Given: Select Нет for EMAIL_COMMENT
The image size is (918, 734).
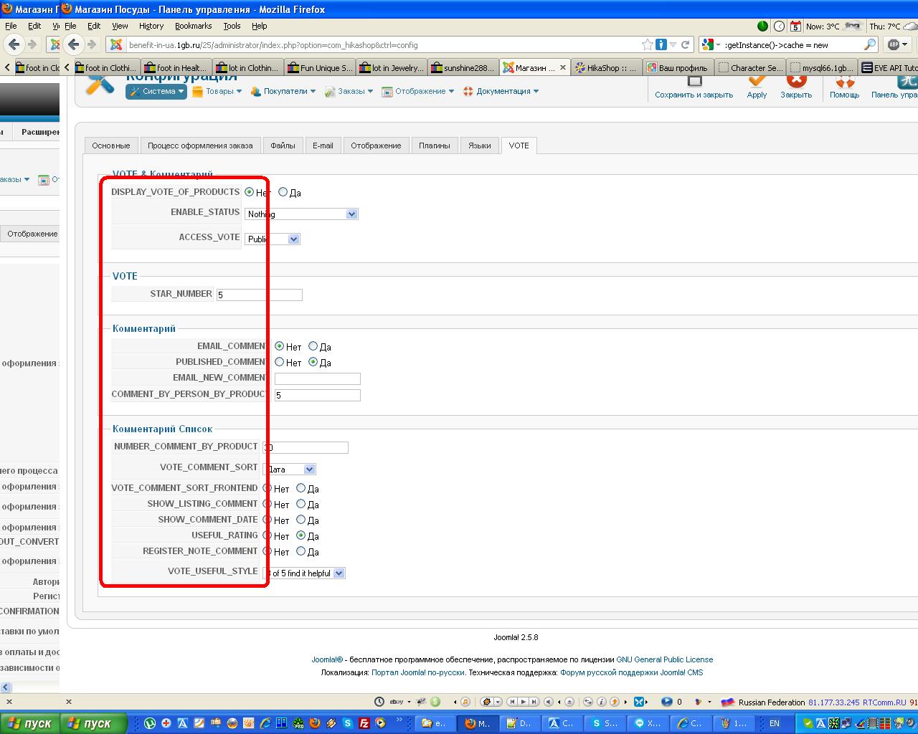Looking at the screenshot, I should [279, 346].
